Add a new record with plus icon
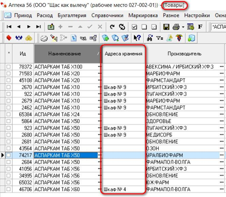Screen dimensions: 226x197 click(x=60, y=27)
